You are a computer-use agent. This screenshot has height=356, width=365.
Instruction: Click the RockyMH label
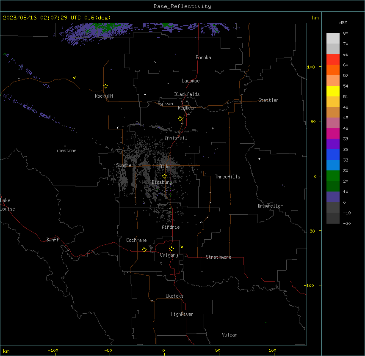click(104, 96)
